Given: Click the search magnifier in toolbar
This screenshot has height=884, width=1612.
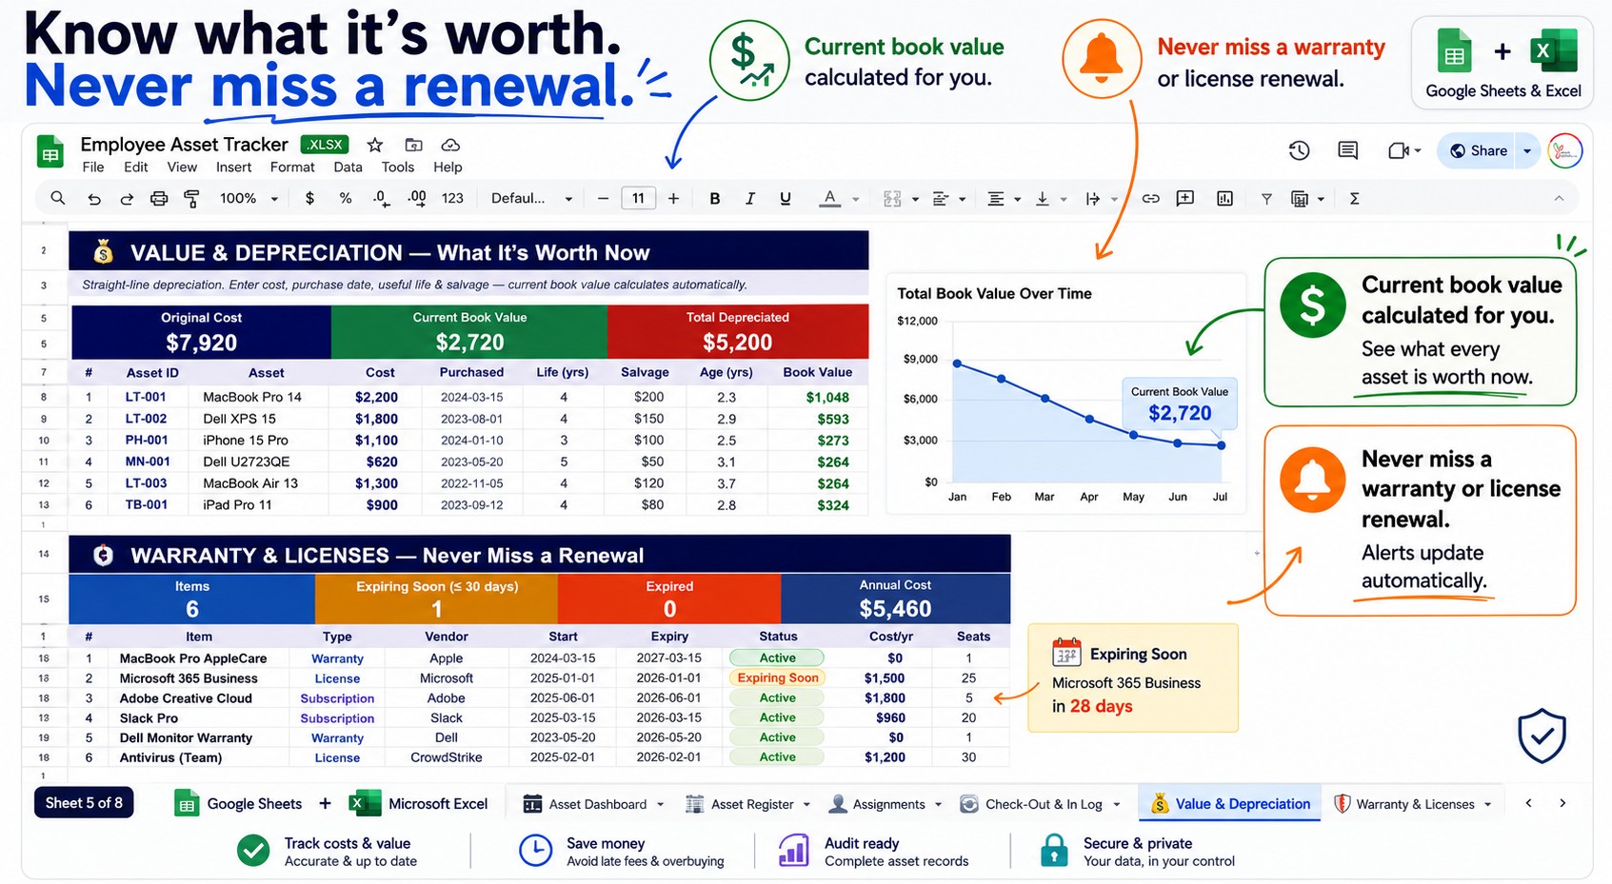Looking at the screenshot, I should point(58,198).
